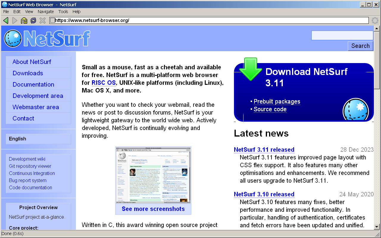Select Downloads in the sidebar

coord(28,73)
